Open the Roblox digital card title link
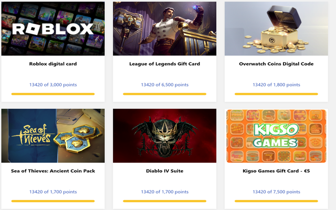 (x=52, y=64)
